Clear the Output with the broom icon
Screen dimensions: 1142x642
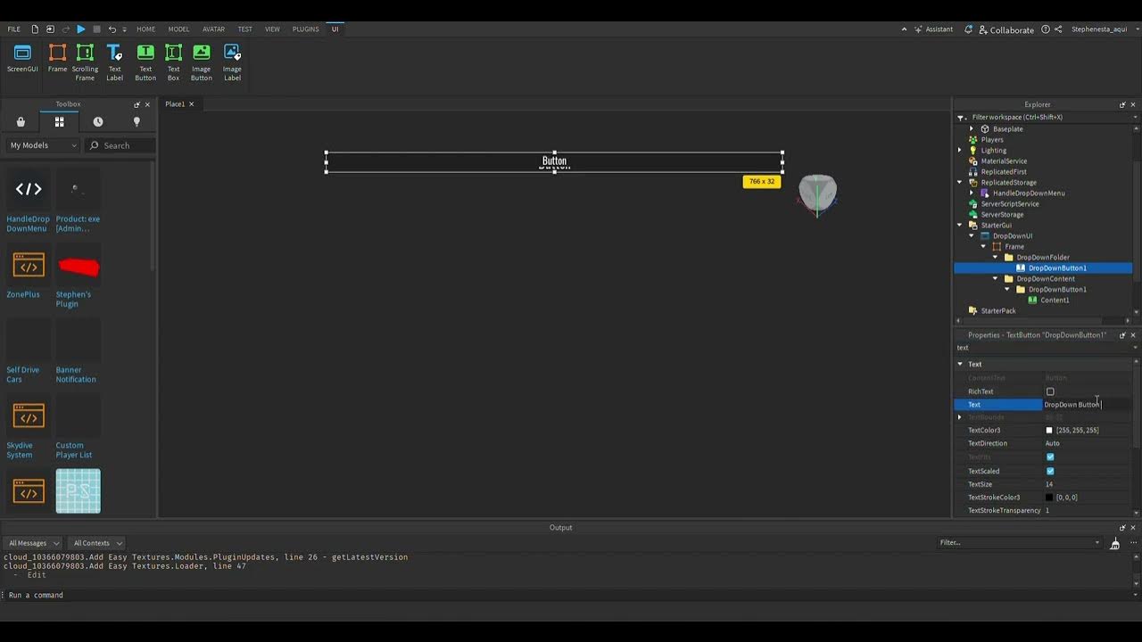pos(1114,543)
